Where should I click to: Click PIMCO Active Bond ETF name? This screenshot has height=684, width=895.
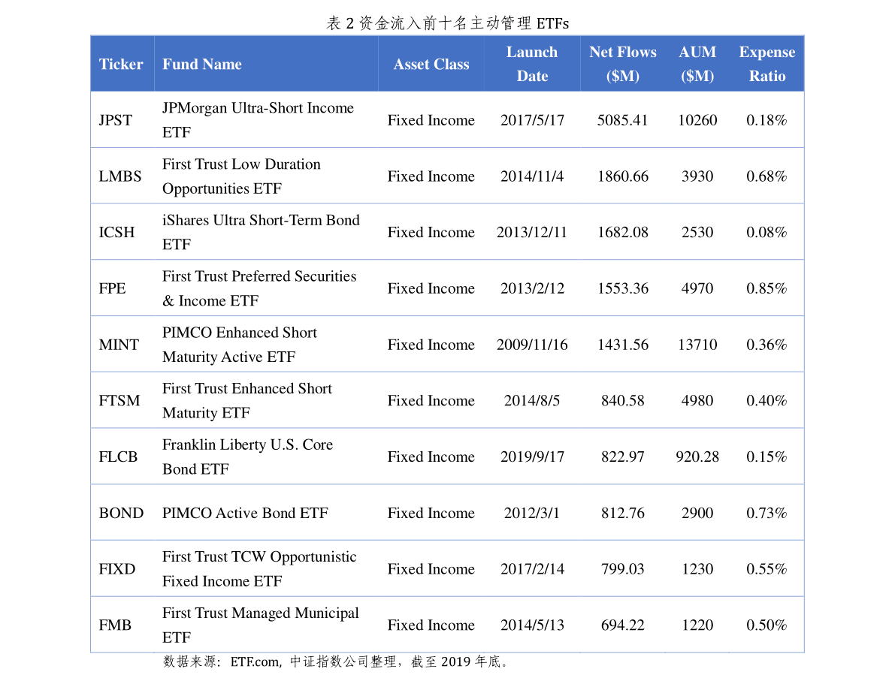246,513
